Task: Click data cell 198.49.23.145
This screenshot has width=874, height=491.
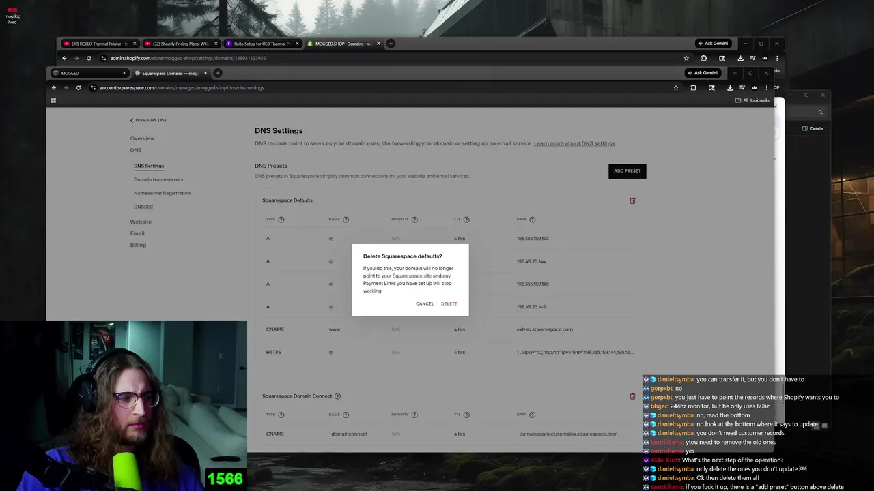Action: [x=531, y=307]
